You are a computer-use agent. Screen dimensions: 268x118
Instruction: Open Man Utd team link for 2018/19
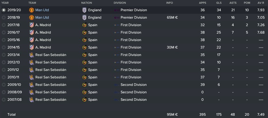[x=42, y=18]
